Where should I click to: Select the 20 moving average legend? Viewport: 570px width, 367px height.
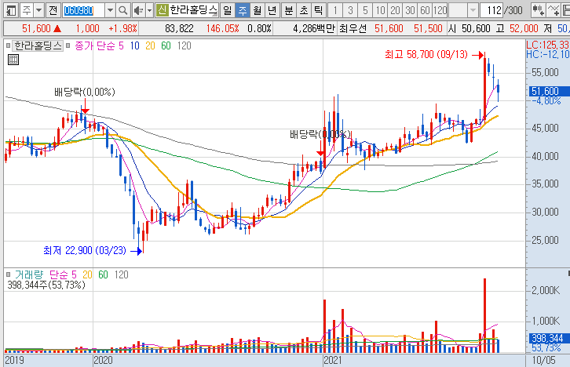click(150, 45)
